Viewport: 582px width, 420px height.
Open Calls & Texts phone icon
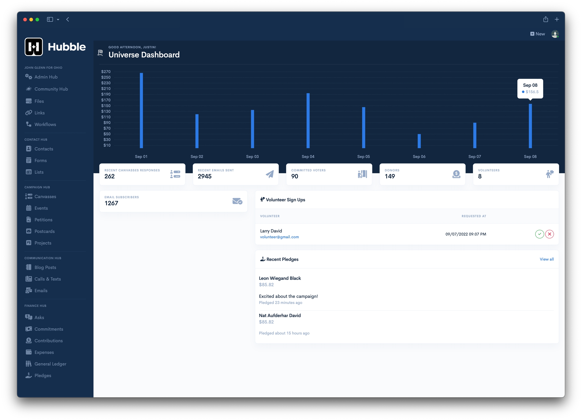29,279
